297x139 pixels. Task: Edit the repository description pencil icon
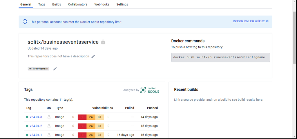pyautogui.click(x=93, y=56)
